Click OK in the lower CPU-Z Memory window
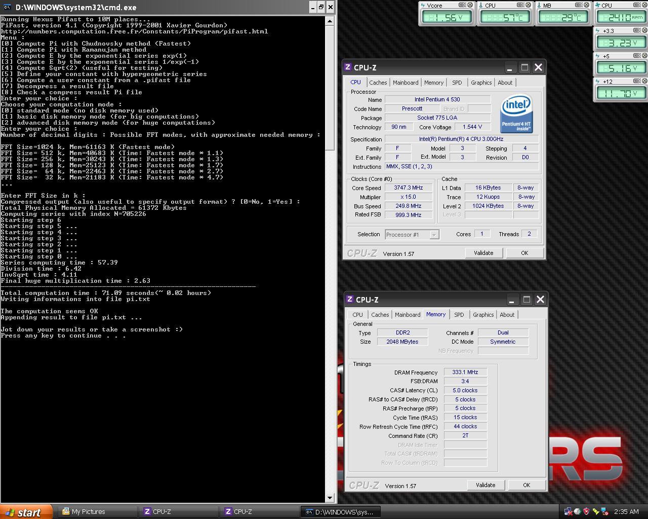The image size is (648, 519). point(526,485)
